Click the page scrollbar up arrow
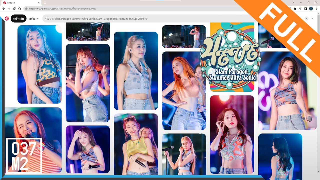 point(318,13)
